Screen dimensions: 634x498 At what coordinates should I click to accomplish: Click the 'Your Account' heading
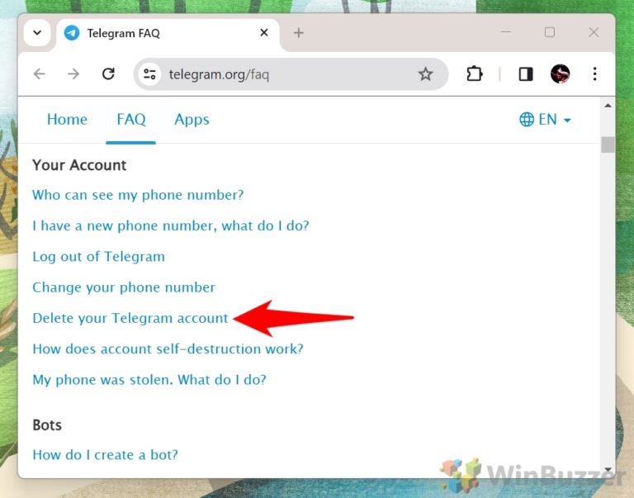pos(79,165)
